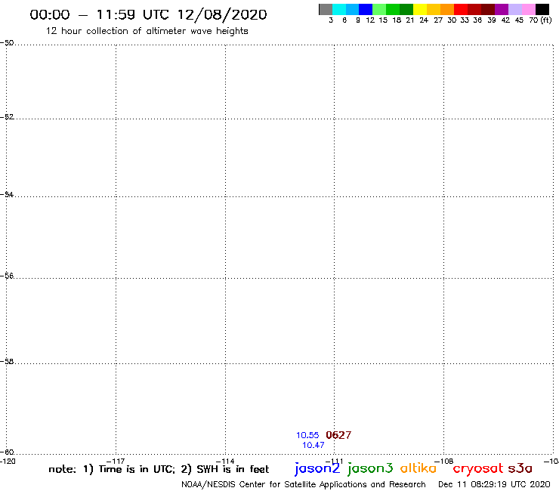Image resolution: width=559 pixels, height=491 pixels.
Task: Select the purple legend swatch
Action: (x=502, y=9)
